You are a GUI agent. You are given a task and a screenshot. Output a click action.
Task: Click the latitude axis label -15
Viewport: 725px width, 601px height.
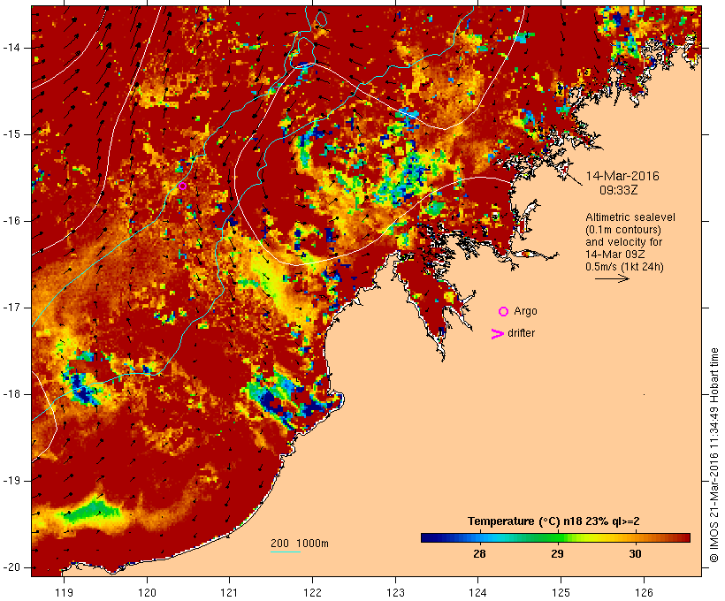pyautogui.click(x=11, y=134)
